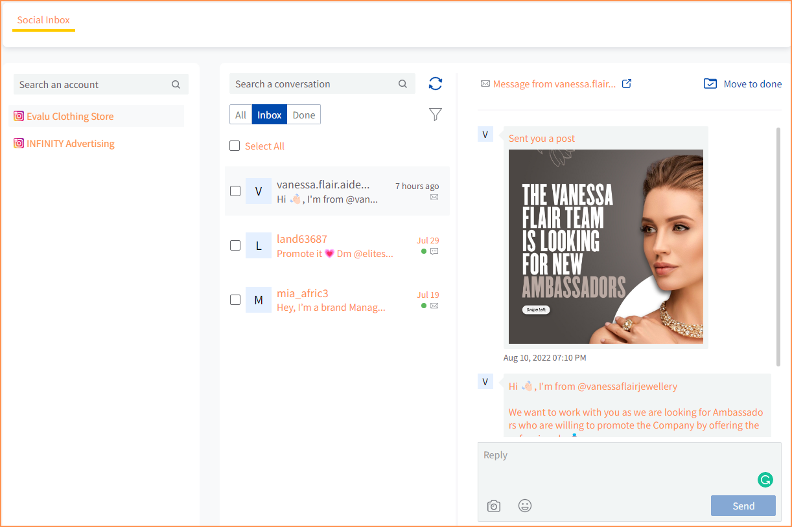Click the envelope icon on vanessa.flair conversation

point(434,197)
